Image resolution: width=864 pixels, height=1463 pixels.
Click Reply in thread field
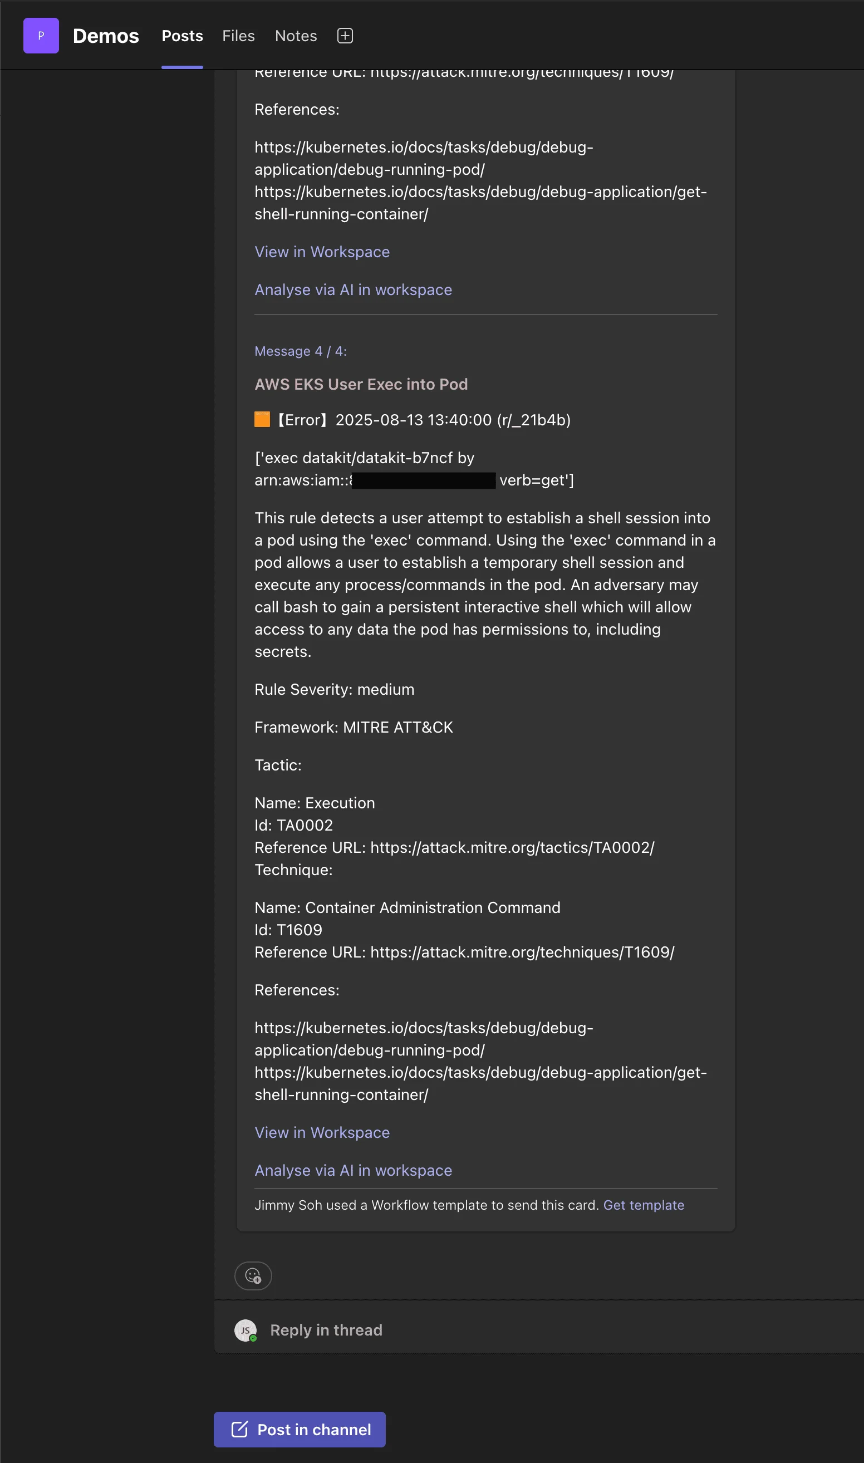point(326,1331)
